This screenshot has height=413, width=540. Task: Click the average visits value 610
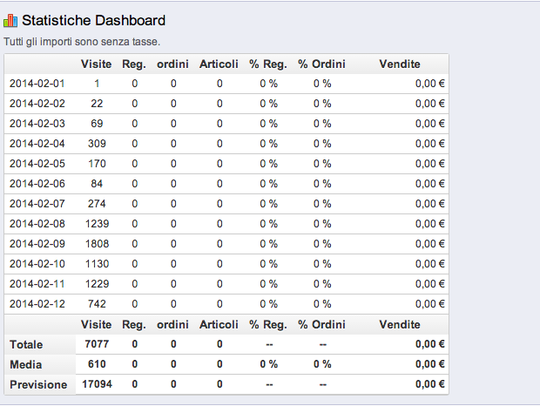(x=97, y=365)
